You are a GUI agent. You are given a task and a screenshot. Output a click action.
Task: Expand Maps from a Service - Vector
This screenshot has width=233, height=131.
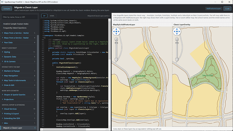[19, 33]
